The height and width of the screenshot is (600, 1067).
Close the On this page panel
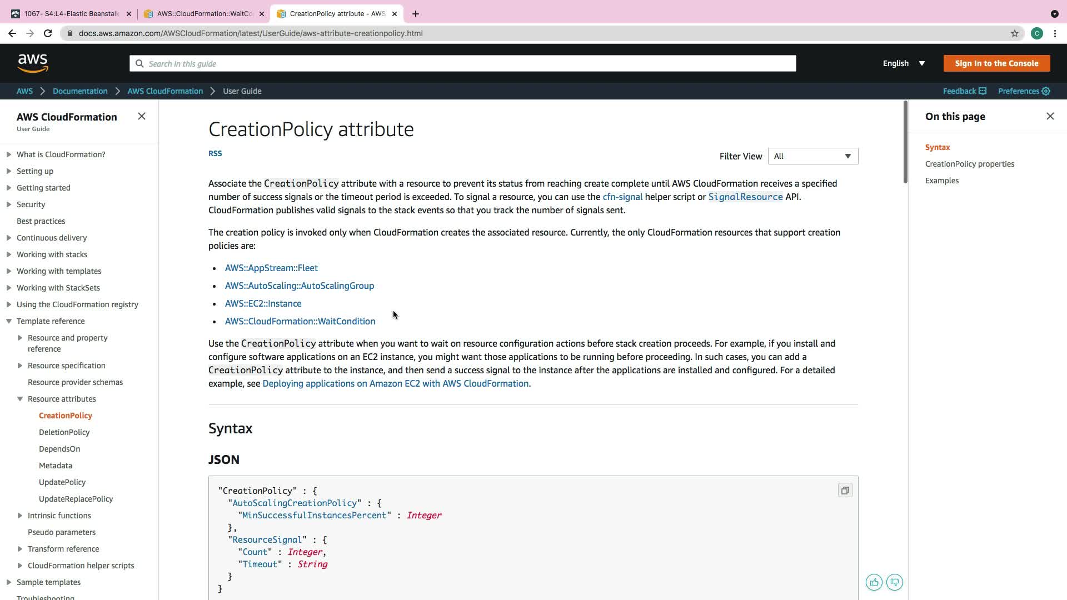(1050, 116)
